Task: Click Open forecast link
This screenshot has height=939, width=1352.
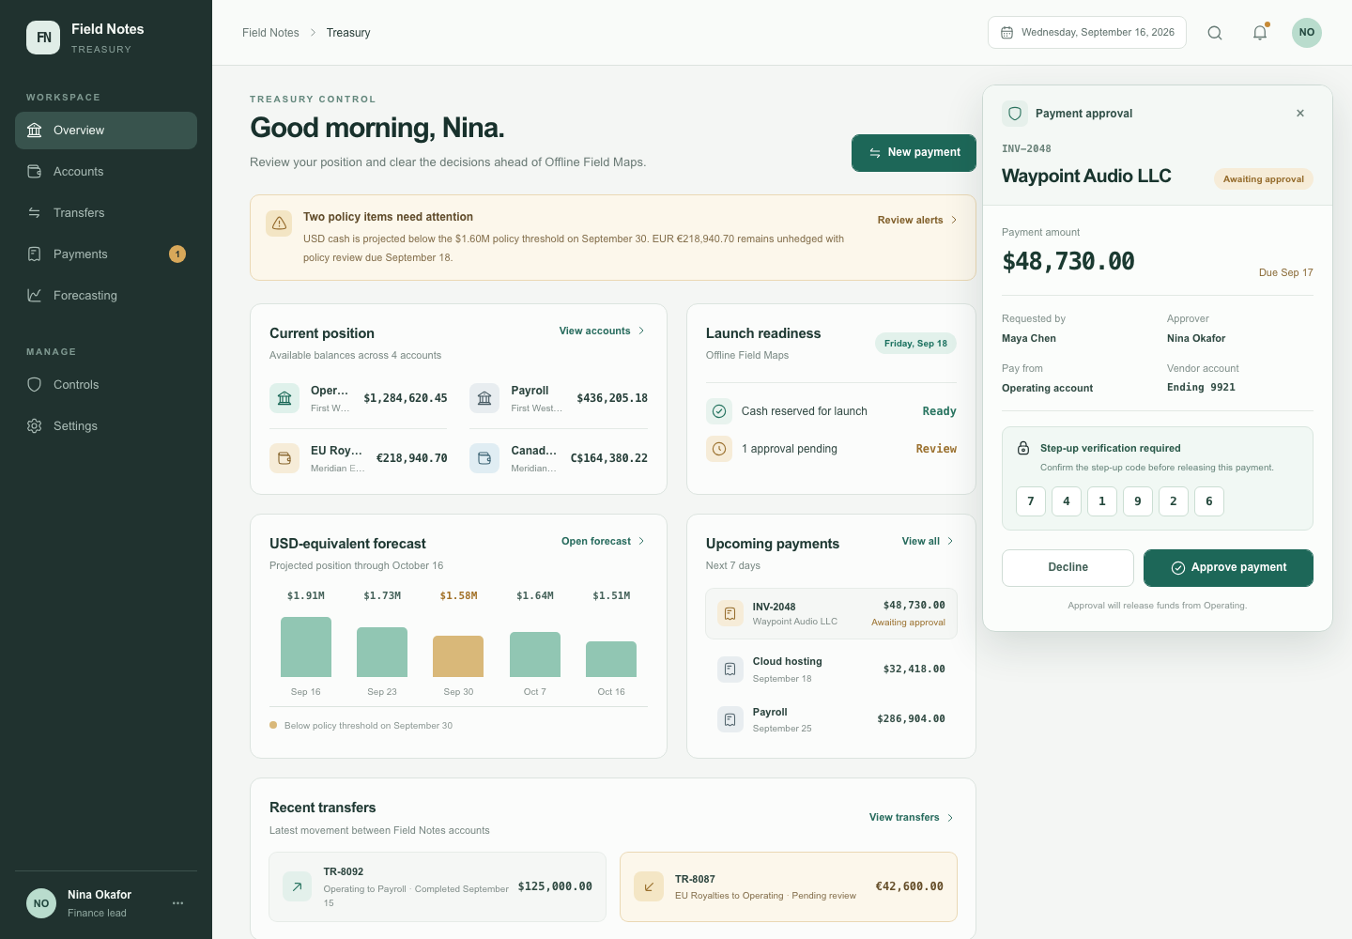Action: point(603,541)
